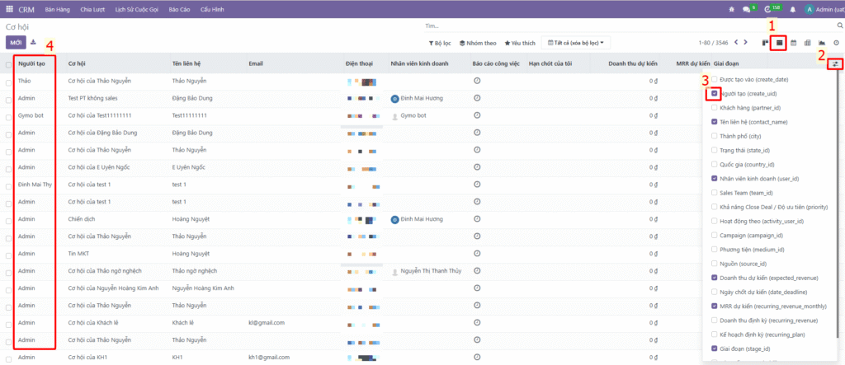
Task: Switch to list view icon
Action: click(779, 43)
